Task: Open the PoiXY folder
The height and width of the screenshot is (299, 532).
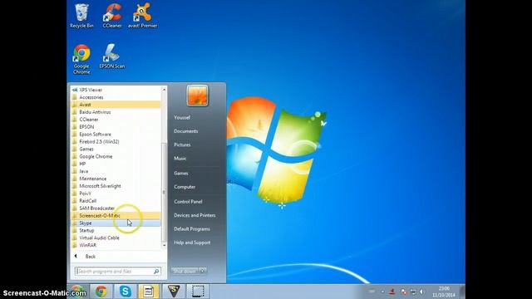Action: [116, 194]
